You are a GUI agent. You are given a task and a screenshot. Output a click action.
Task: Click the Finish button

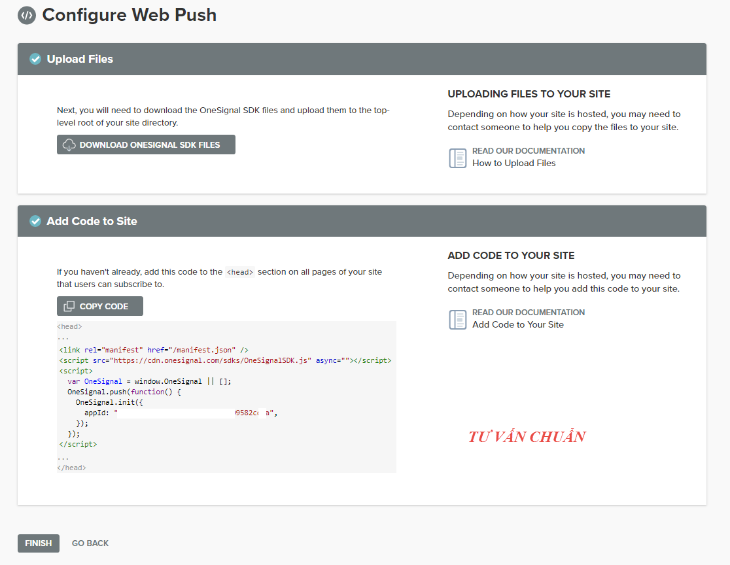click(x=38, y=543)
